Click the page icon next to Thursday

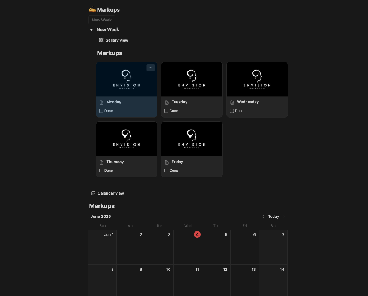coord(101,162)
